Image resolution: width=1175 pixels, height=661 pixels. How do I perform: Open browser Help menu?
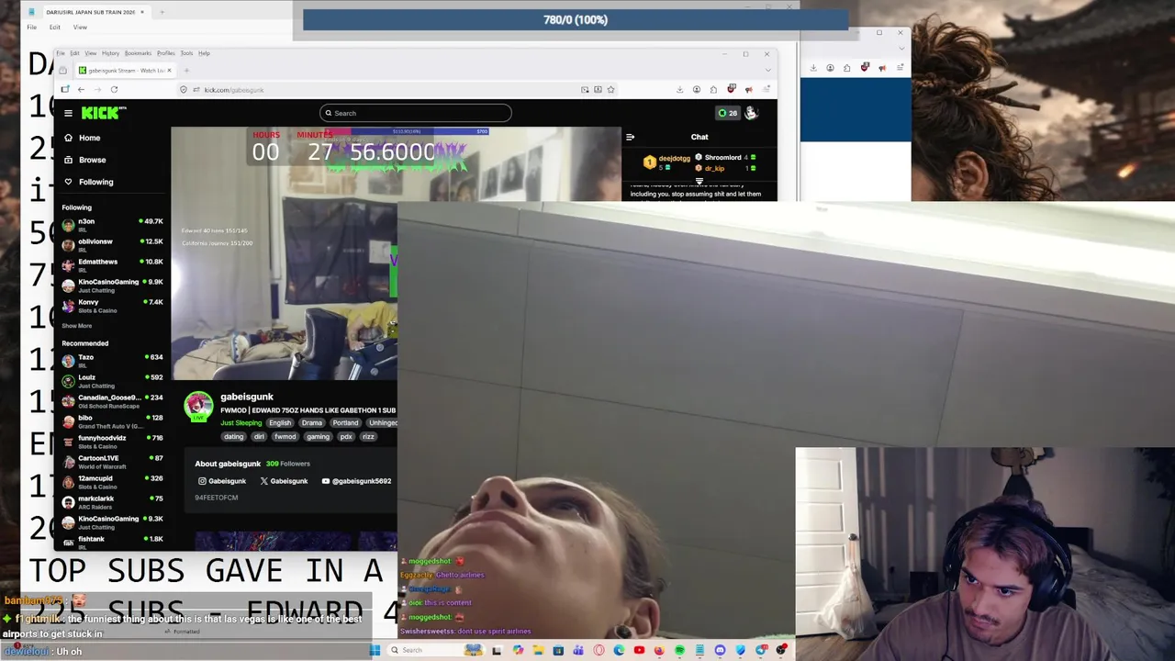[204, 53]
